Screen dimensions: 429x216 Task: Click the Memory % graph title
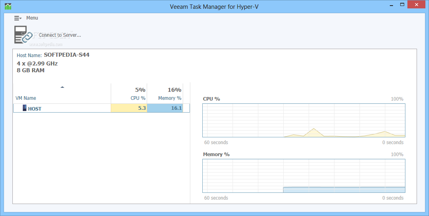coord(216,154)
